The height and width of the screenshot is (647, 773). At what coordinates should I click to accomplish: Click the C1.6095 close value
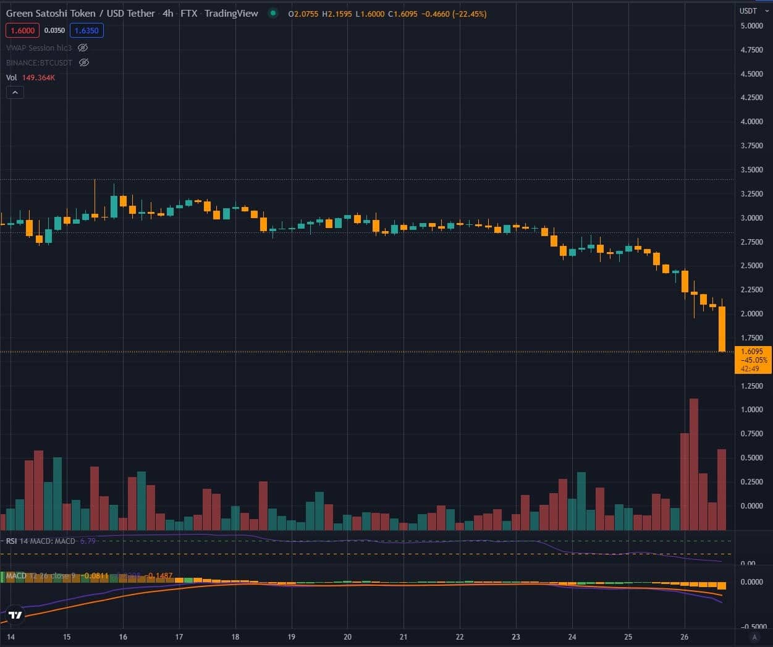click(x=403, y=14)
